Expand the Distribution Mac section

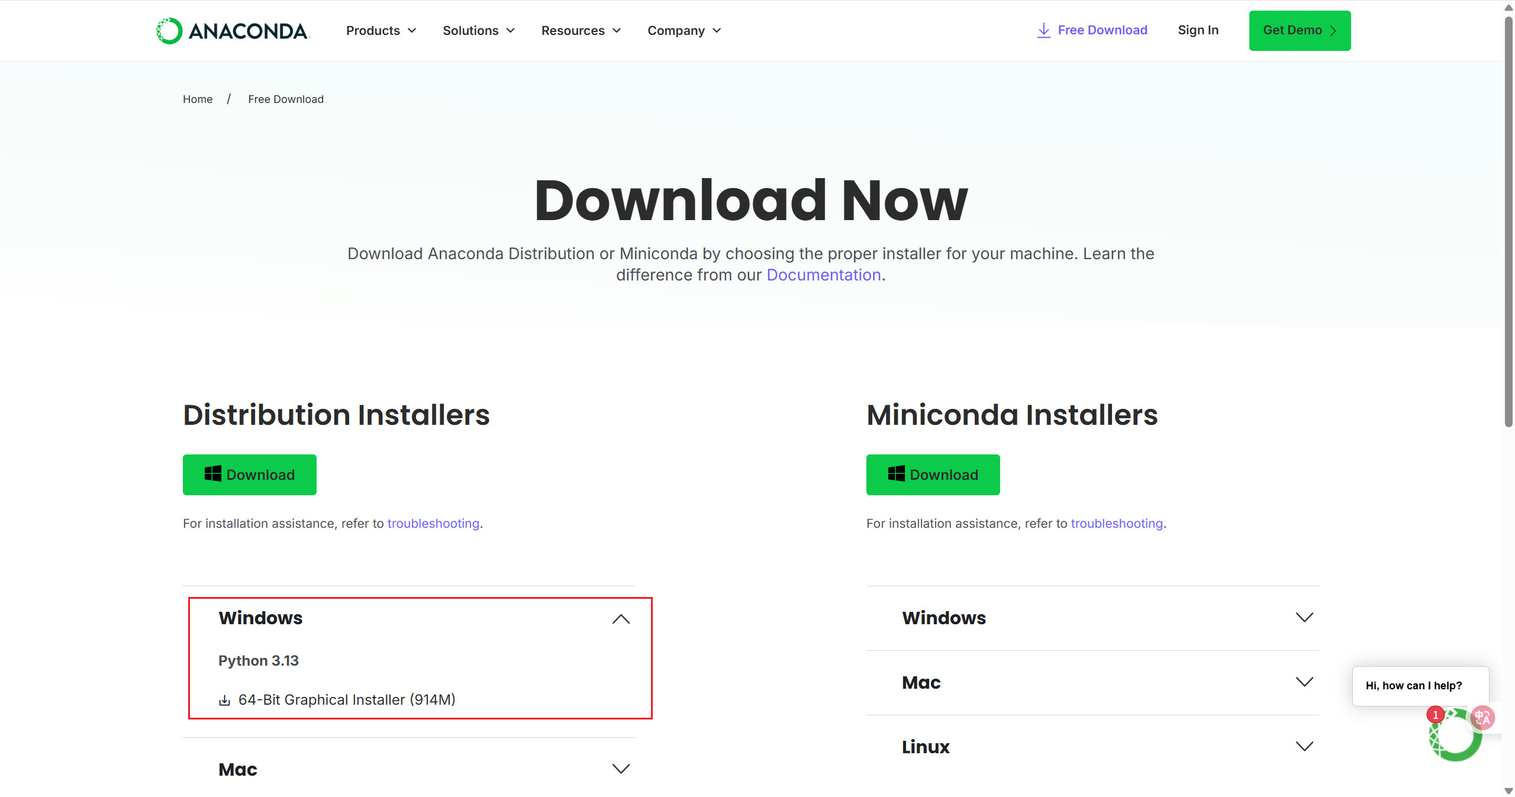(x=409, y=769)
